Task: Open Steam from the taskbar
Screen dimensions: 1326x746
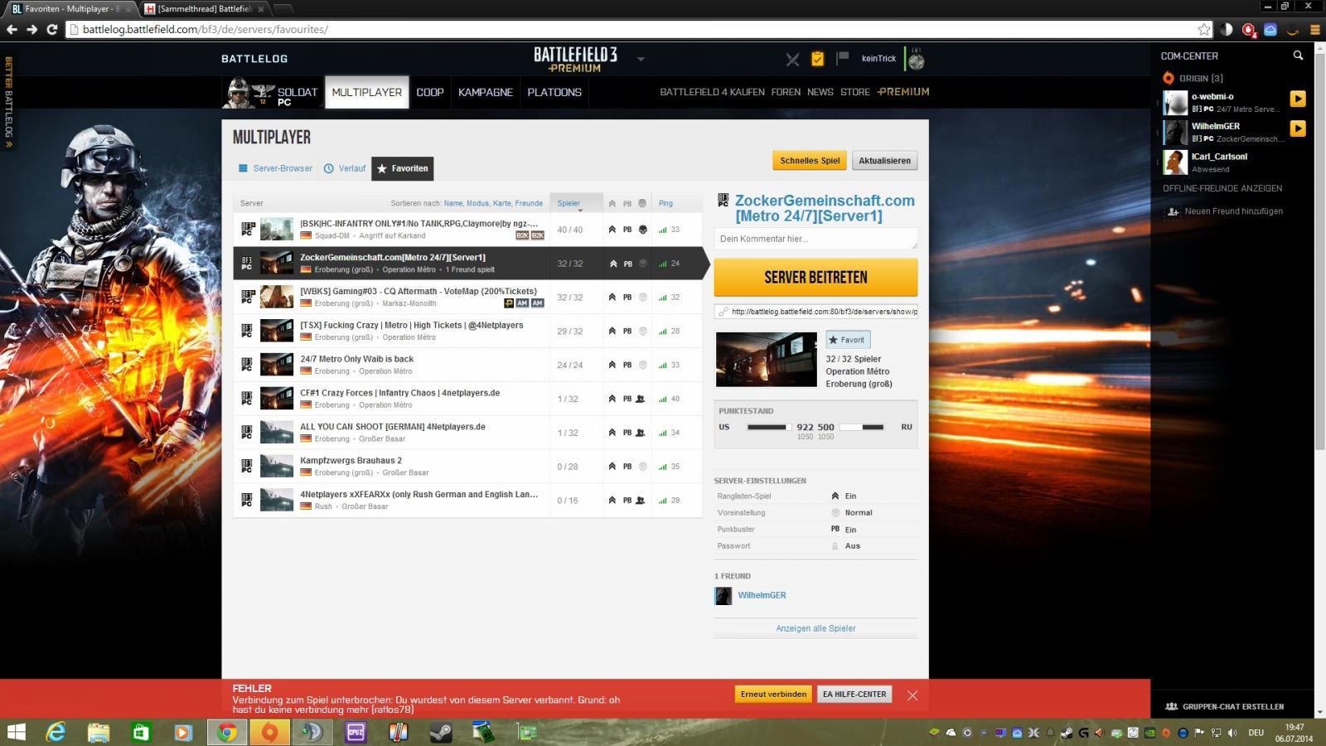Action: [x=441, y=732]
